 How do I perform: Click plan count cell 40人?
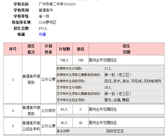(64, 123)
